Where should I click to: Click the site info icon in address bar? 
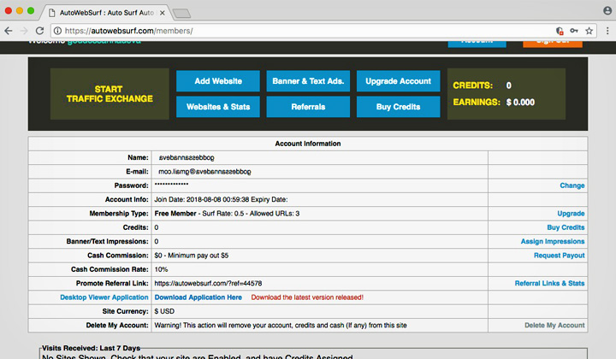57,31
